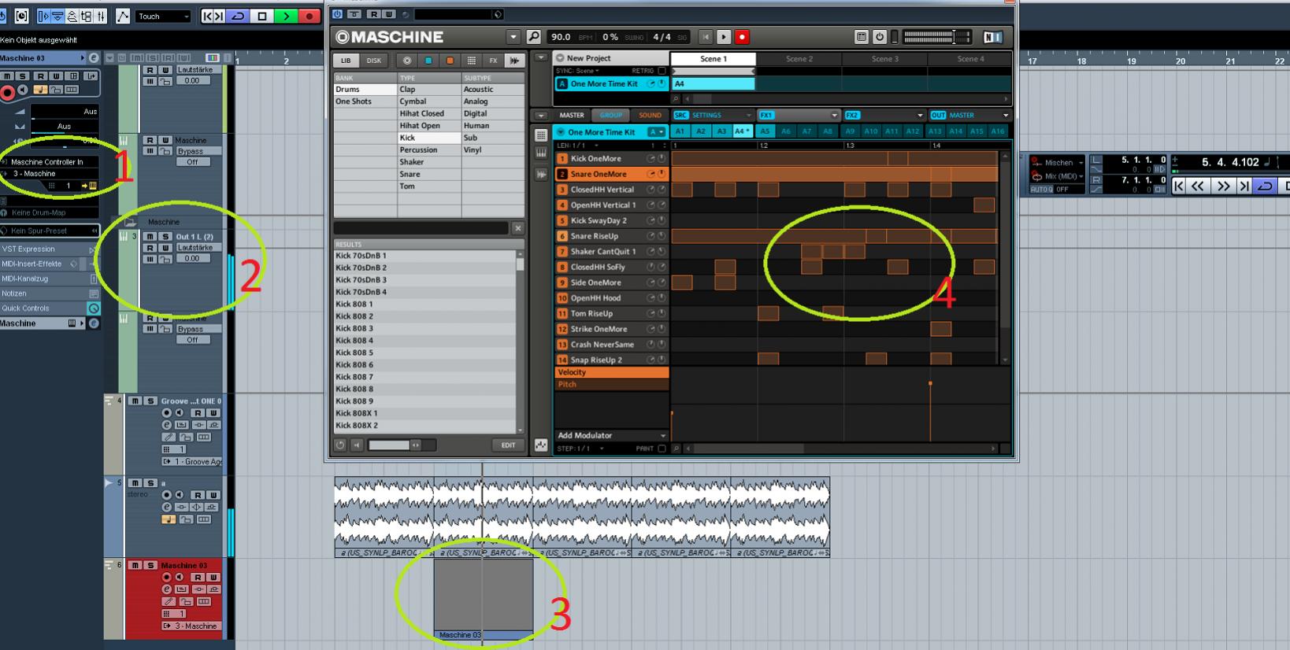Open the SRC SETTINGS dropdown
The width and height of the screenshot is (1290, 650).
[x=748, y=115]
